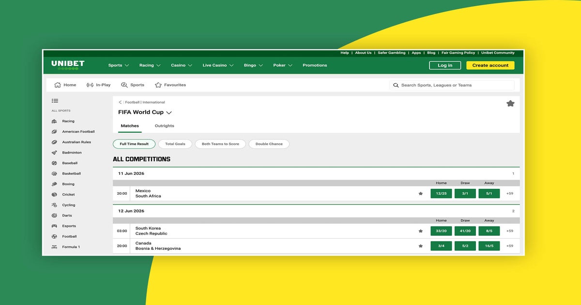Bet on Bosnia & Herzegovina away 16/5
The image size is (581, 305).
pyautogui.click(x=489, y=246)
